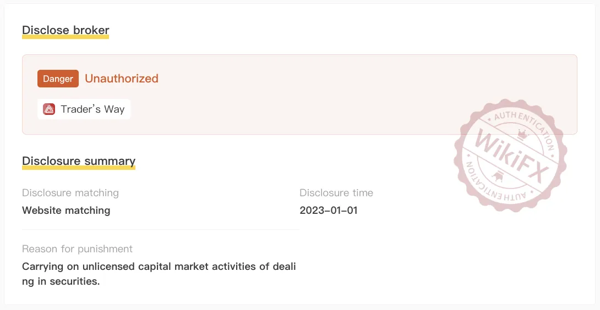Click the Reason for punishment label
This screenshot has height=310, width=600.
click(x=77, y=249)
